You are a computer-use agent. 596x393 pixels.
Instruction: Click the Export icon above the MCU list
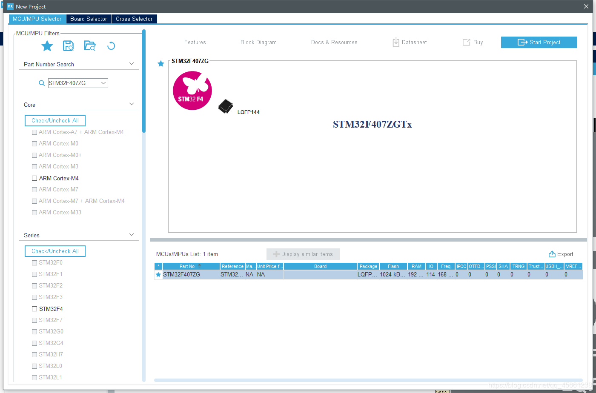(552, 254)
